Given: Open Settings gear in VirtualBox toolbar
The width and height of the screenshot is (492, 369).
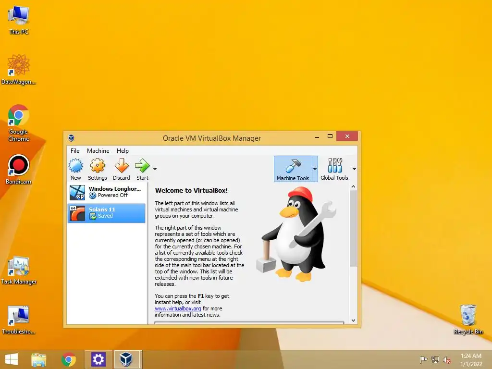Looking at the screenshot, I should [x=97, y=170].
